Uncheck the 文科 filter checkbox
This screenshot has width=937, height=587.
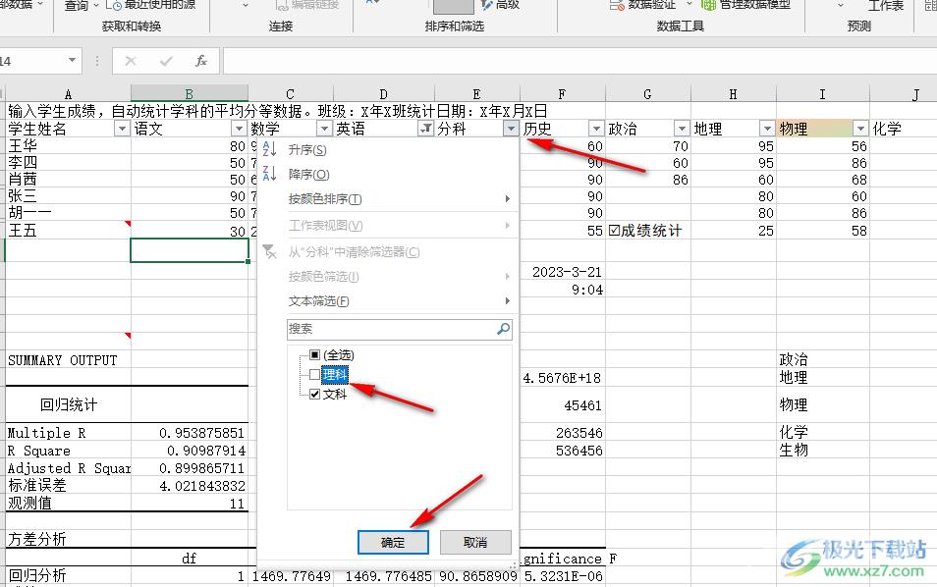314,394
